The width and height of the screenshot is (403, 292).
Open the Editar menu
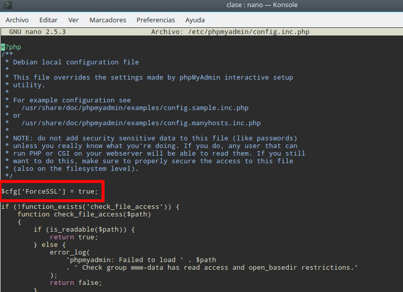point(48,20)
